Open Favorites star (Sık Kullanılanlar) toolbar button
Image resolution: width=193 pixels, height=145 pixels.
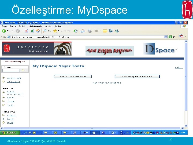pos(55,31)
